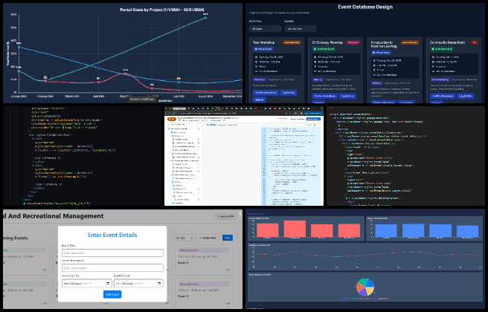Click the pie chart in the dashboard panel
The image size is (488, 312).
[x=365, y=287]
